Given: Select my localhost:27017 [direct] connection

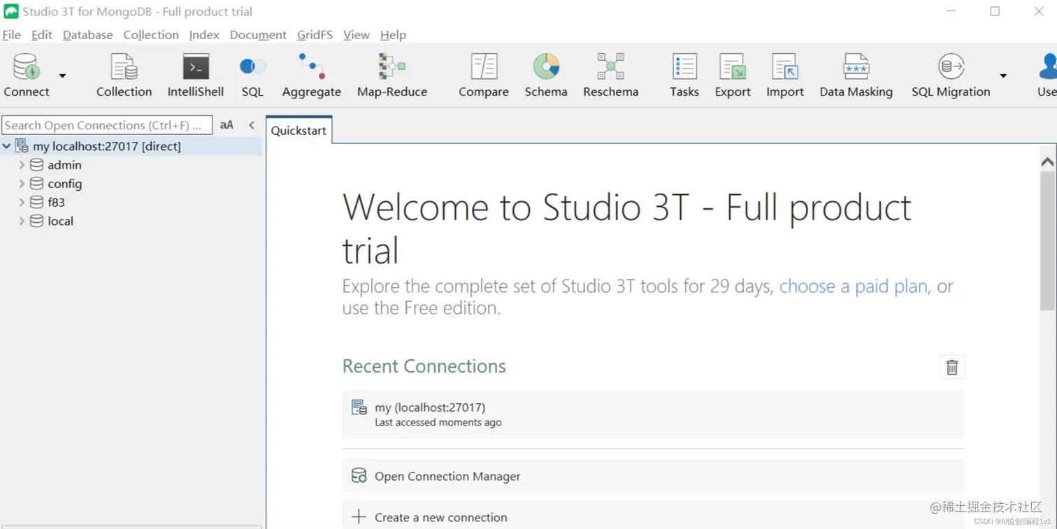Looking at the screenshot, I should [107, 146].
